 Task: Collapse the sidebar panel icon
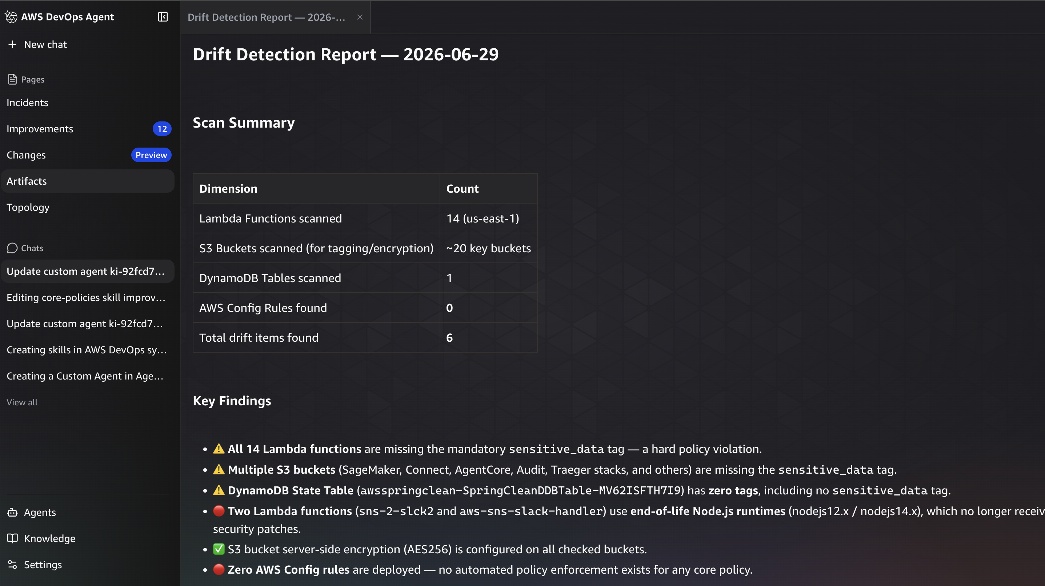[x=163, y=17]
